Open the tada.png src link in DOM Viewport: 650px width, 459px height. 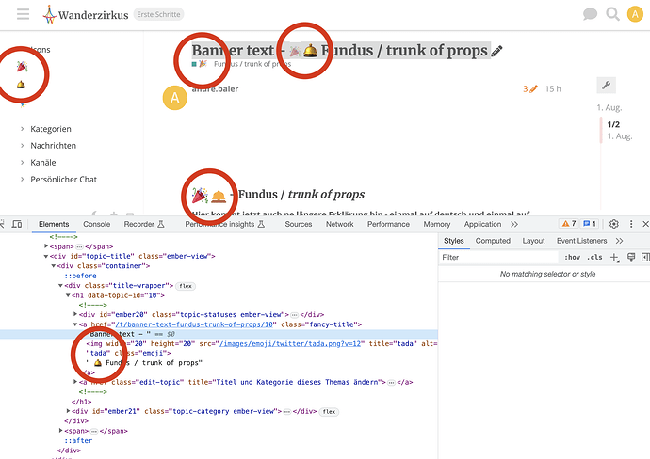[x=290, y=343]
